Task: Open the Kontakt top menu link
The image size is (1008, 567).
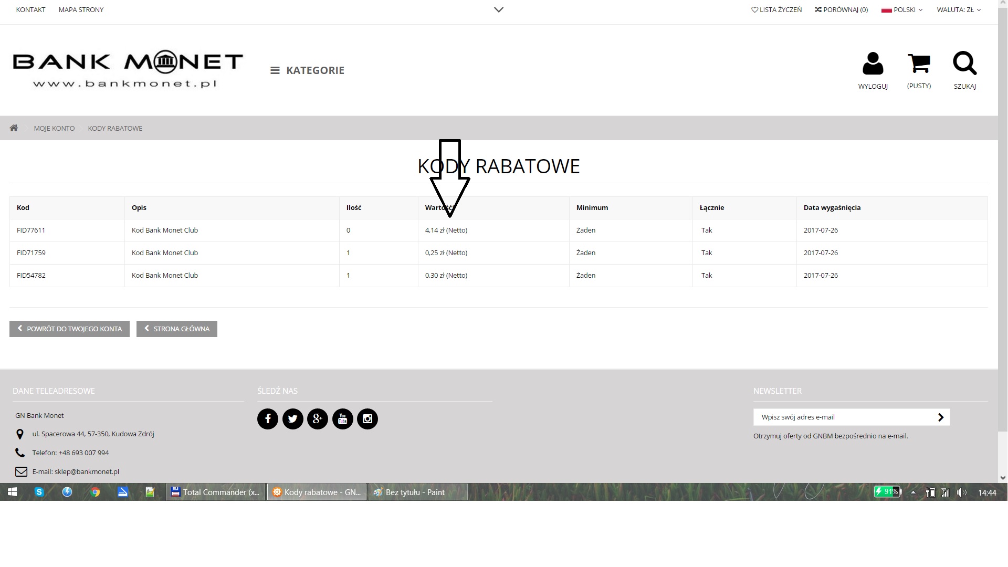Action: [x=30, y=9]
